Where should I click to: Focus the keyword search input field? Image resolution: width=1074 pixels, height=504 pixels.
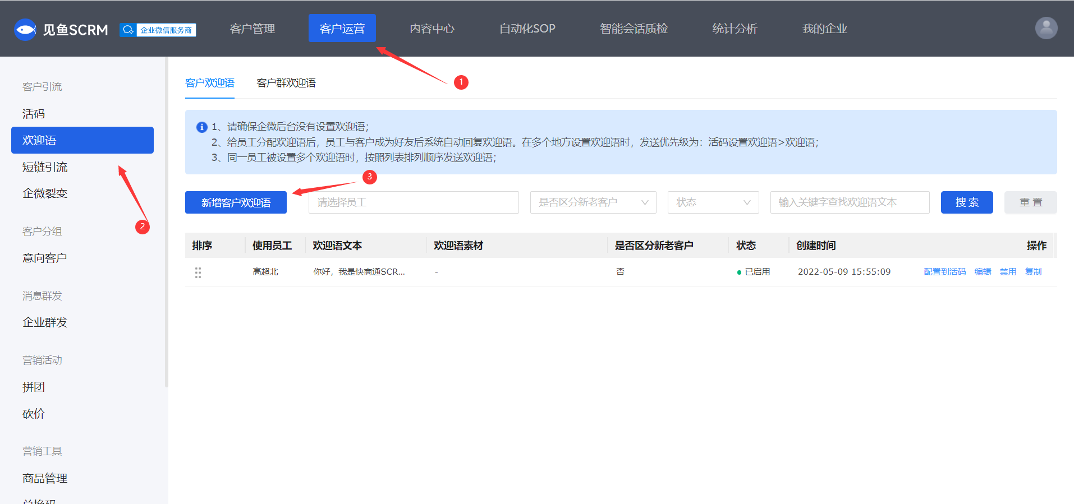click(x=850, y=202)
